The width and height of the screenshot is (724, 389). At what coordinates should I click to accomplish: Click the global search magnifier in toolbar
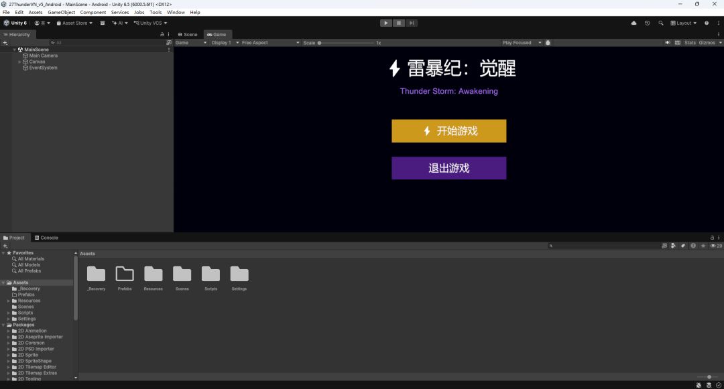point(661,23)
